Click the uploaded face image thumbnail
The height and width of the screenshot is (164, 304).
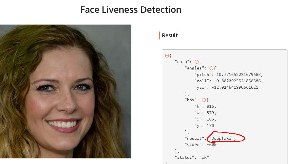pos(65,91)
